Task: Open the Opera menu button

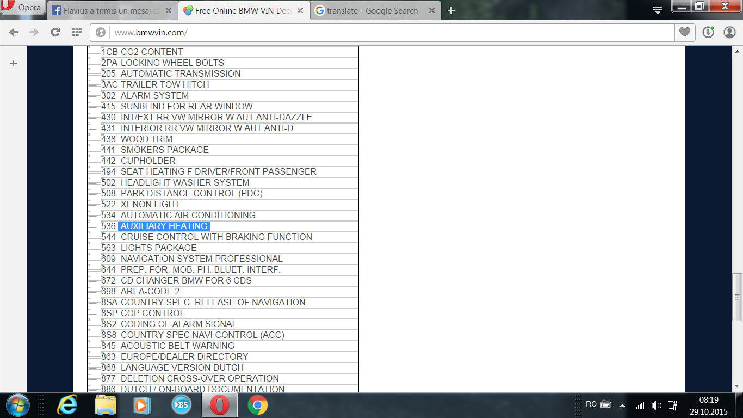Action: tap(22, 8)
